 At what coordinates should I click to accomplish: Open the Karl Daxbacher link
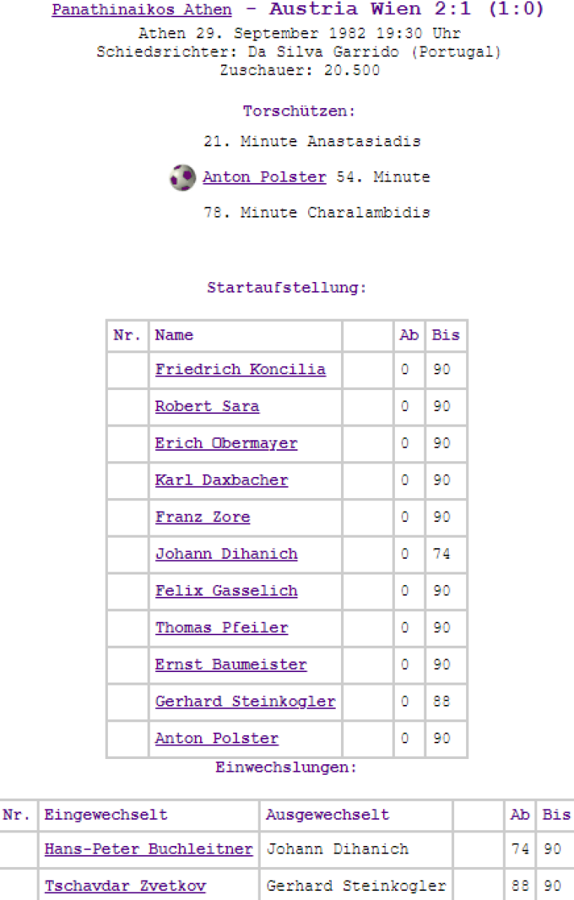click(x=222, y=480)
